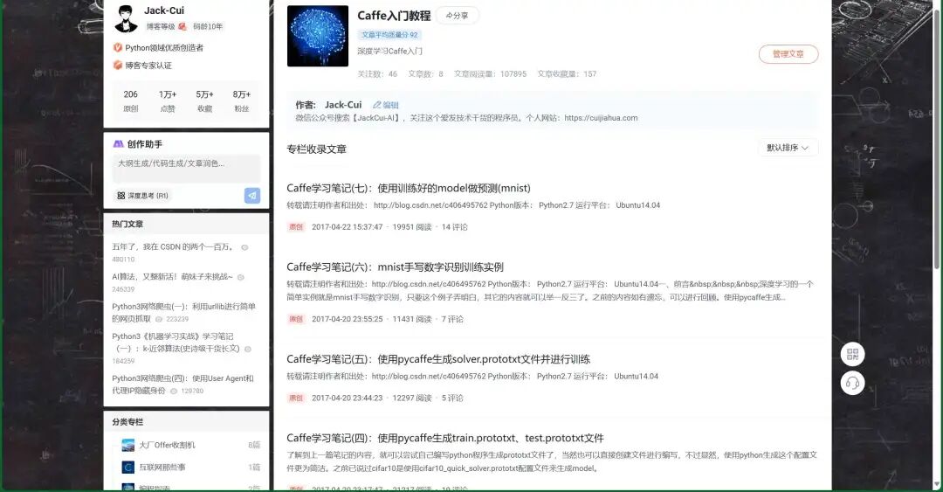The height and width of the screenshot is (492, 943).
Task: Click the Jack-Cui username in sidebar
Action: [x=164, y=10]
